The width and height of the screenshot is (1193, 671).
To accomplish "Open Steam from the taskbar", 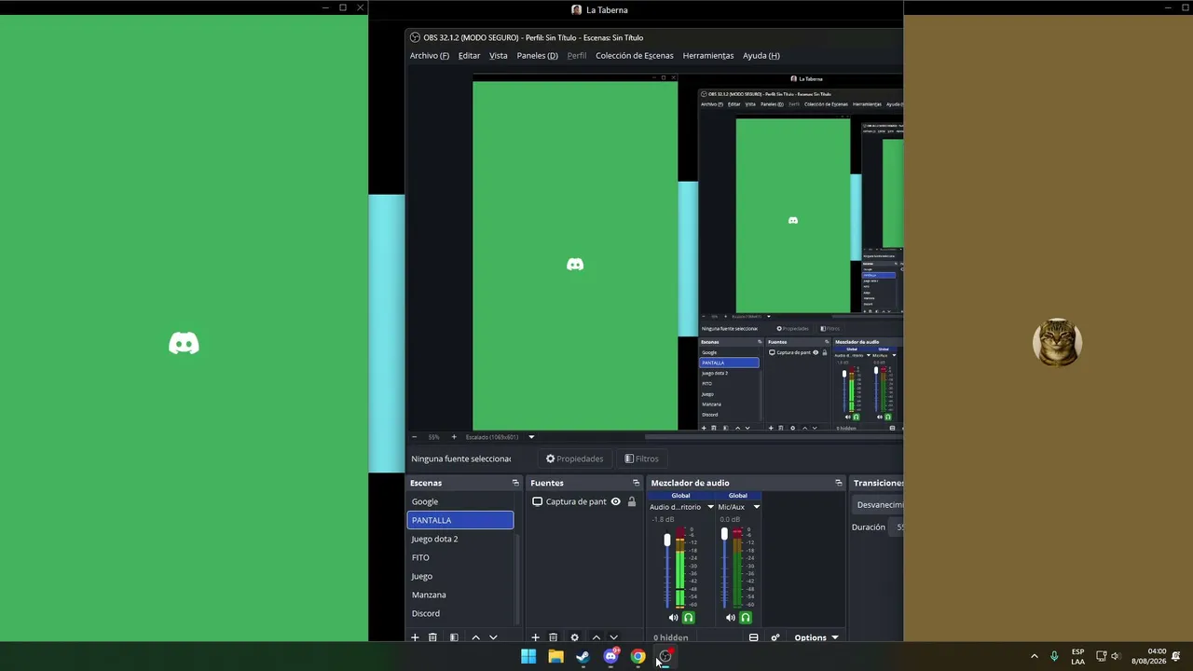I will (x=583, y=656).
